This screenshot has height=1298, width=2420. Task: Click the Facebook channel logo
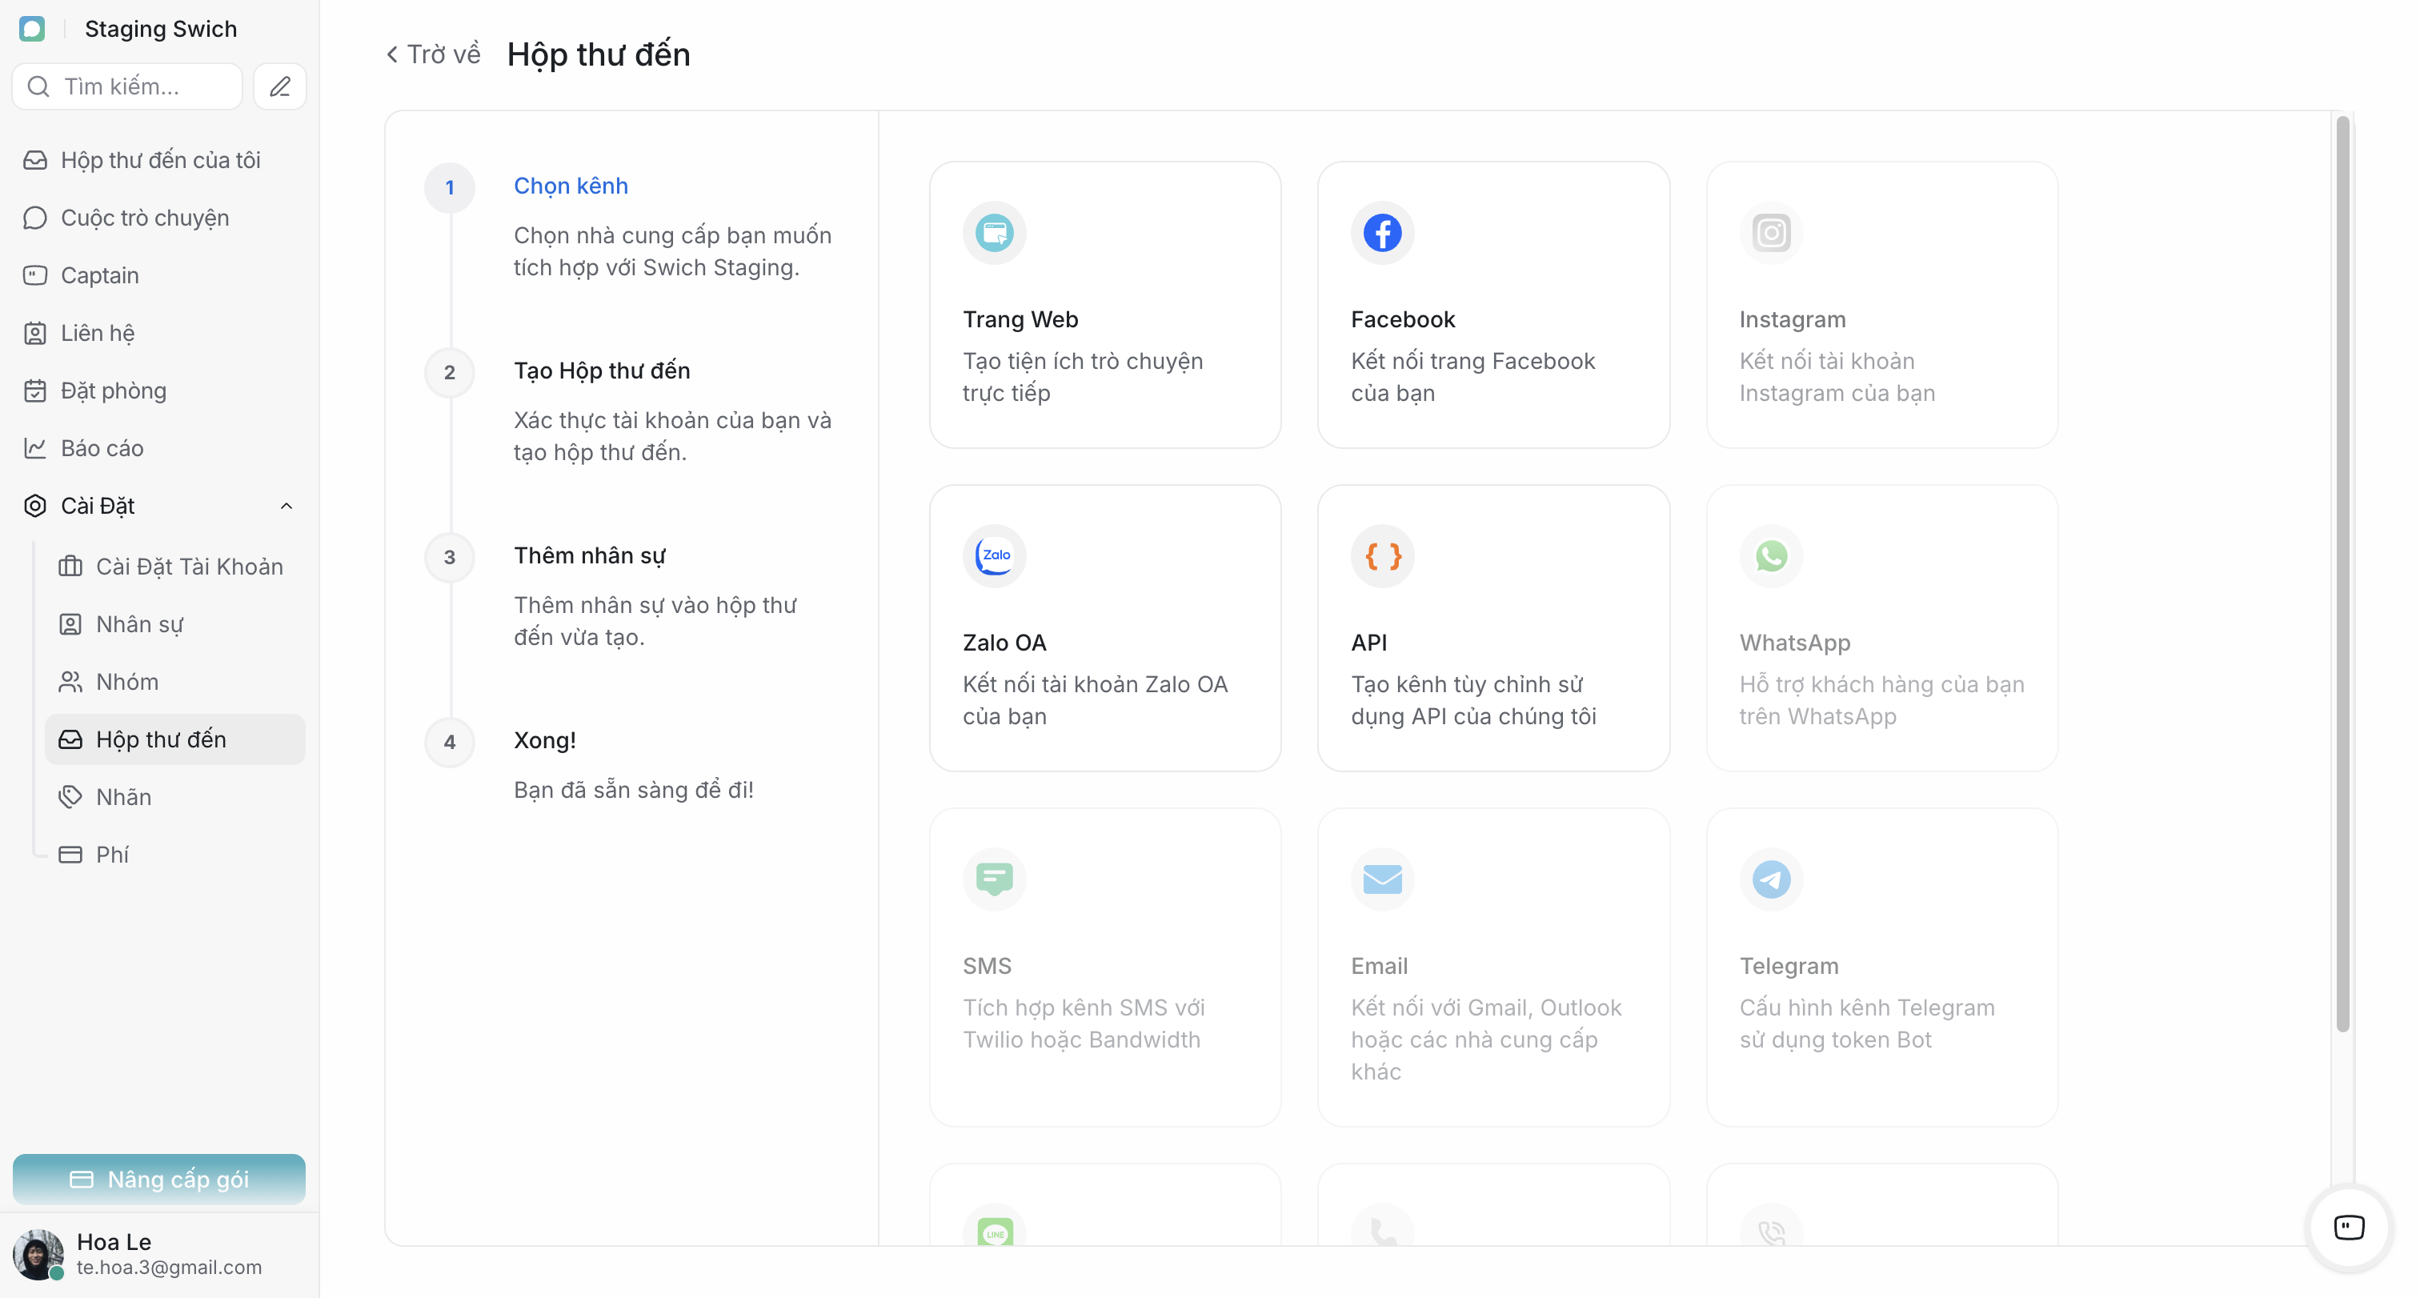(1382, 233)
